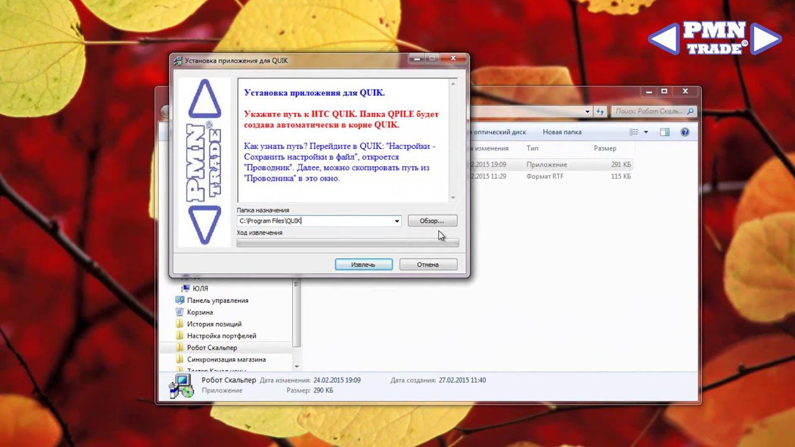Click the installer icon in Explorer details pane
The image size is (795, 447).
tap(181, 386)
